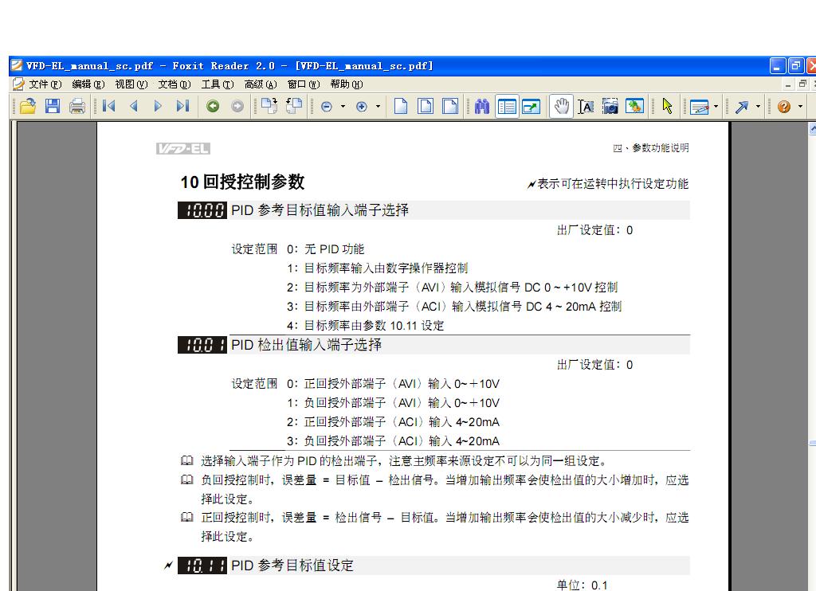The width and height of the screenshot is (816, 591).
Task: Click the Save disk icon
Action: (x=53, y=106)
